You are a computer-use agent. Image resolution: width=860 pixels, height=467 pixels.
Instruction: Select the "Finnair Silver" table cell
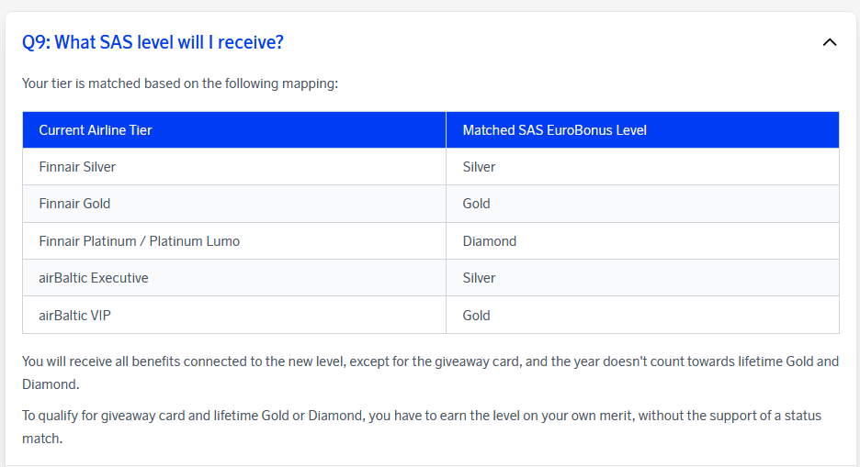[77, 167]
